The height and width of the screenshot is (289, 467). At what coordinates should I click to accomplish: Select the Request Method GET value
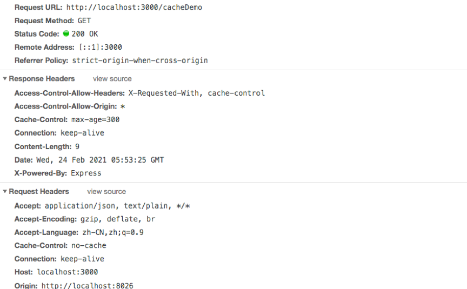click(84, 21)
